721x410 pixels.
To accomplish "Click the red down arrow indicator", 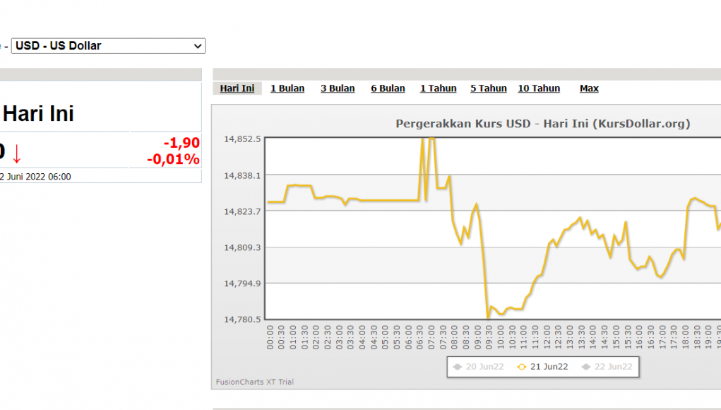I will 17,153.
